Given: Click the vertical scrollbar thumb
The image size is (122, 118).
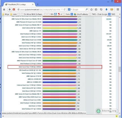Looking at the screenshot, I should pos(119,69).
